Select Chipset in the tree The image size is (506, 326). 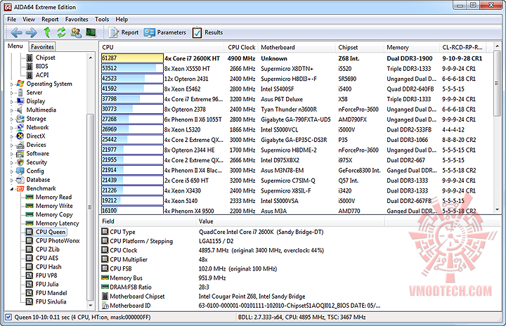45,58
